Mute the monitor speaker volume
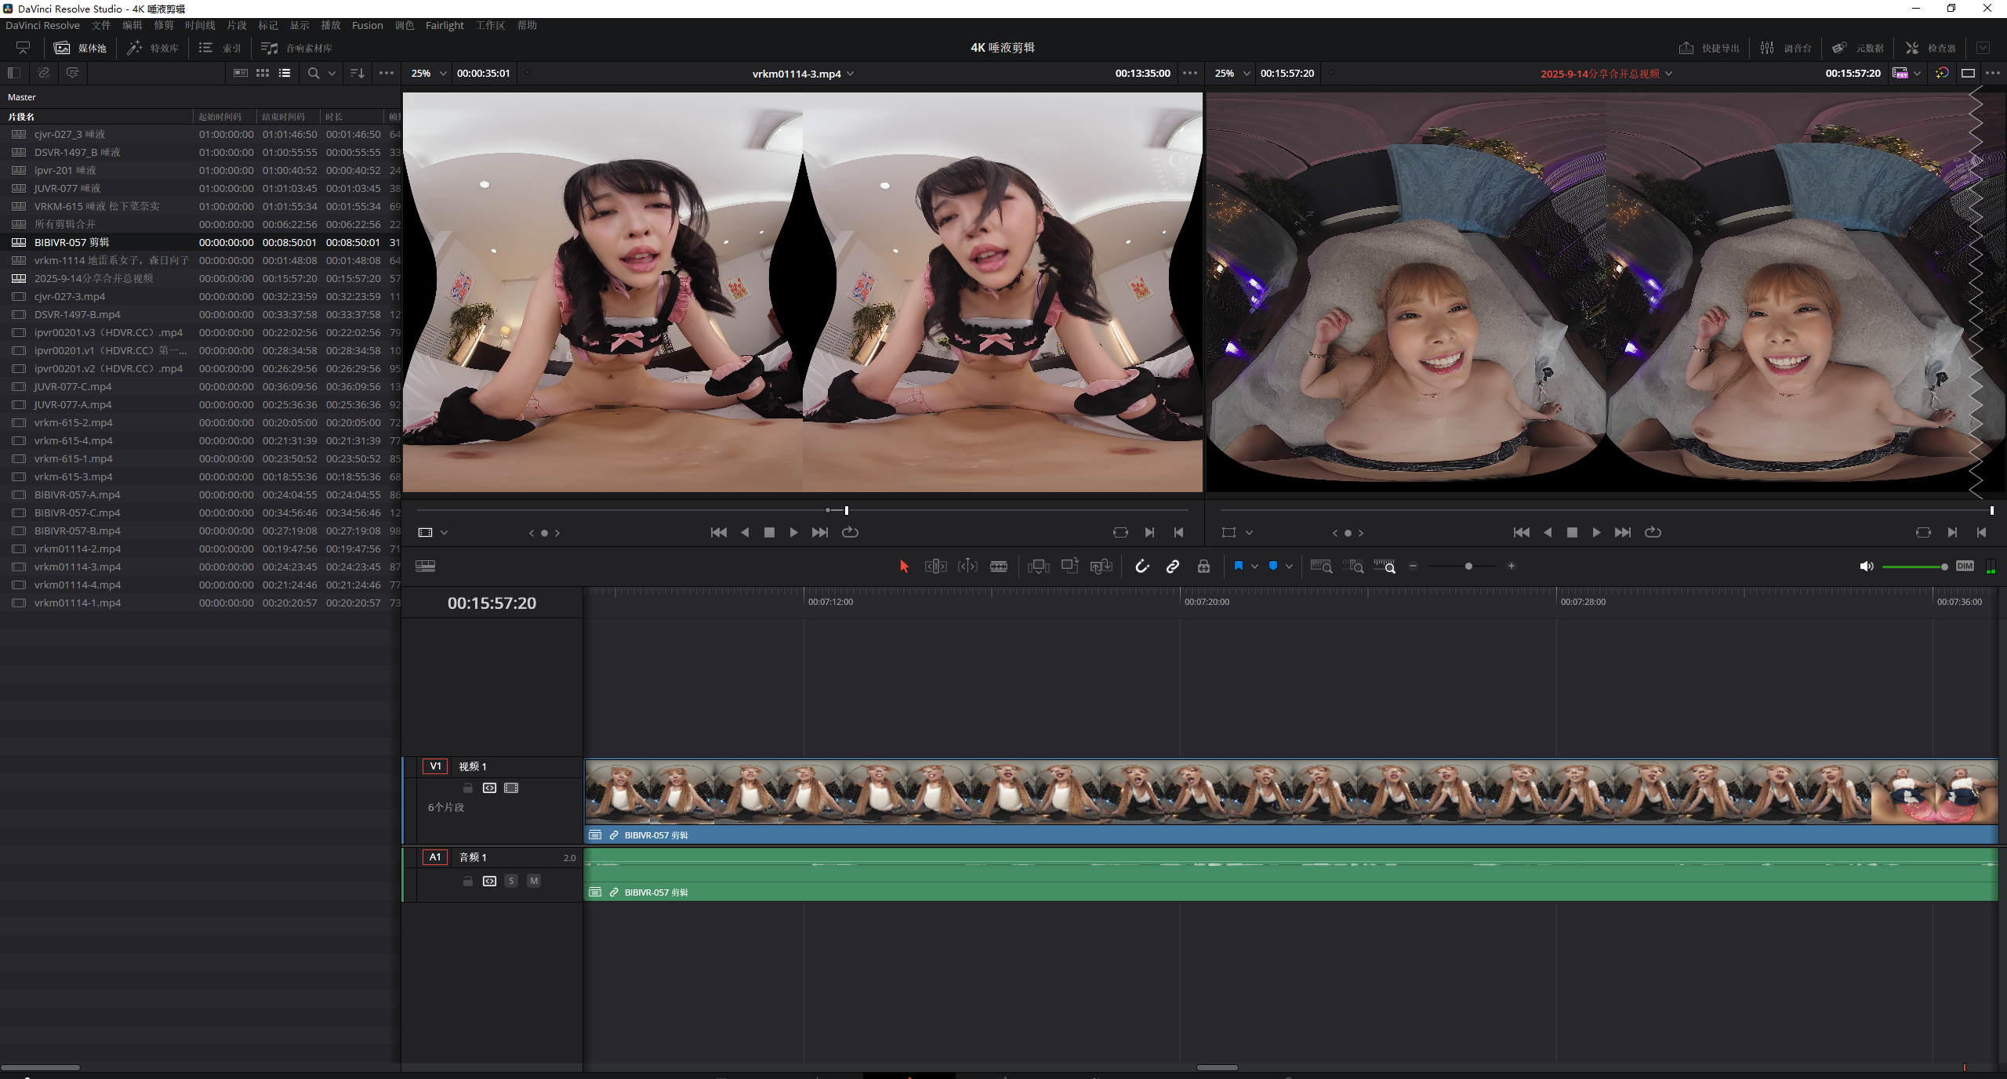The image size is (2007, 1079). (x=1867, y=566)
